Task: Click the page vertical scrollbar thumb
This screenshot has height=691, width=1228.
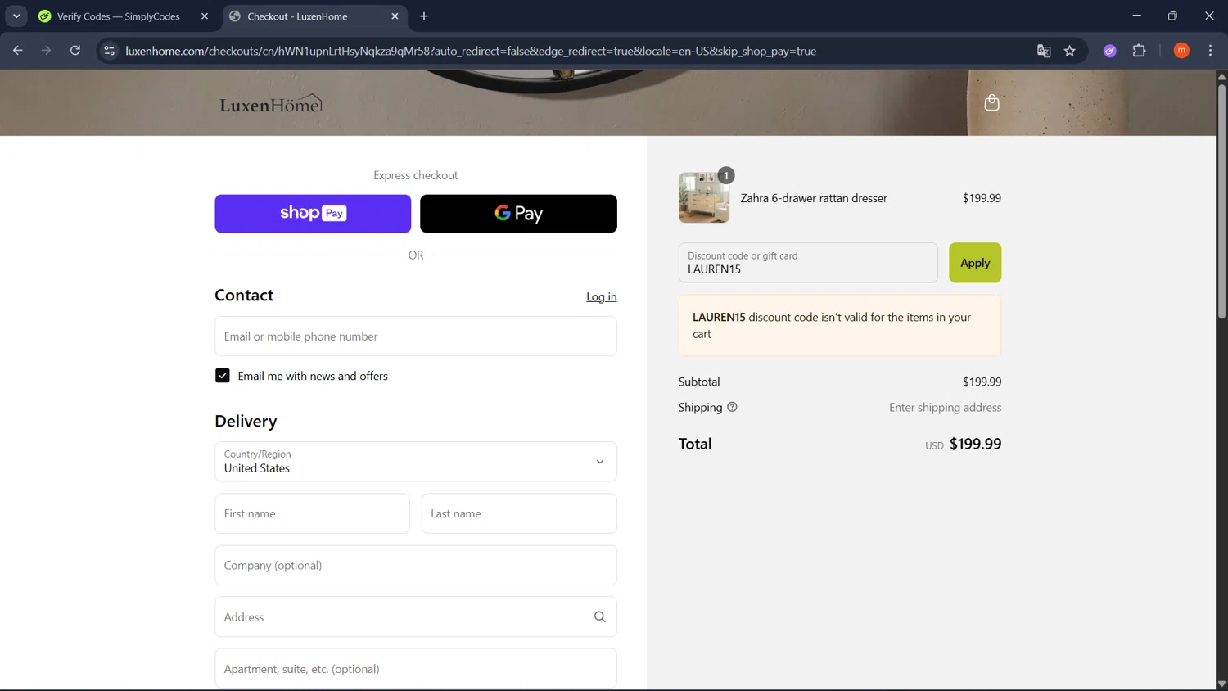Action: tap(1221, 201)
